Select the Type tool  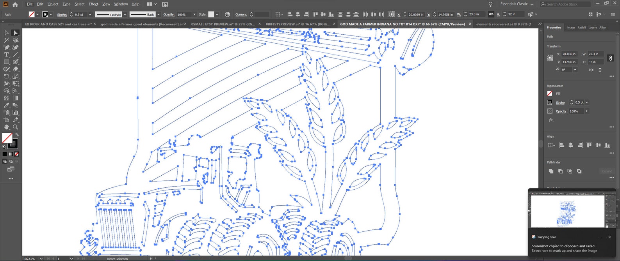7,55
